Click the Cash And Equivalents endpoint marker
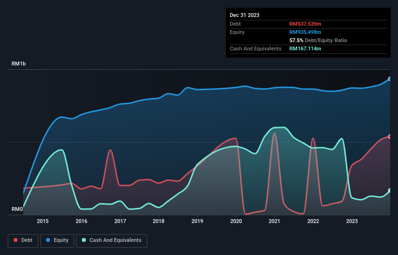The image size is (398, 255). (x=390, y=191)
